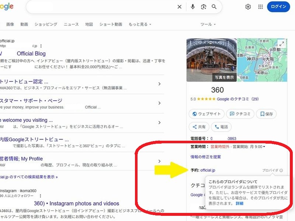This screenshot has height=221, width=295.
Task: Expand the もっと見る dropdown
Action: [140, 24]
